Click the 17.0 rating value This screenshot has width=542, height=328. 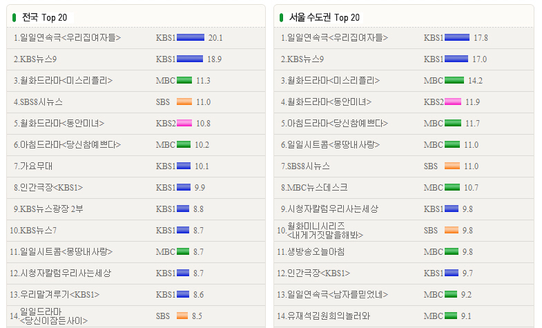click(479, 59)
